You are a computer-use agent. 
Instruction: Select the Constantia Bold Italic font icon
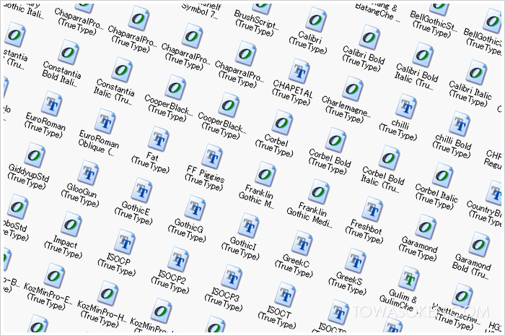click(x=69, y=51)
